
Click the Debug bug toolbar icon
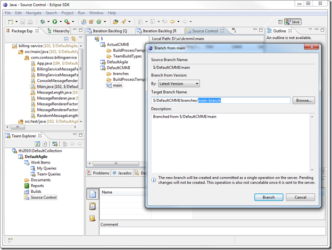tap(42, 22)
